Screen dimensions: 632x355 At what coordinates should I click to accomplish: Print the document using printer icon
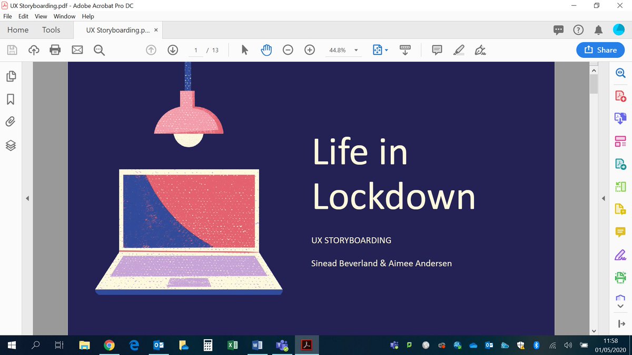pos(55,50)
